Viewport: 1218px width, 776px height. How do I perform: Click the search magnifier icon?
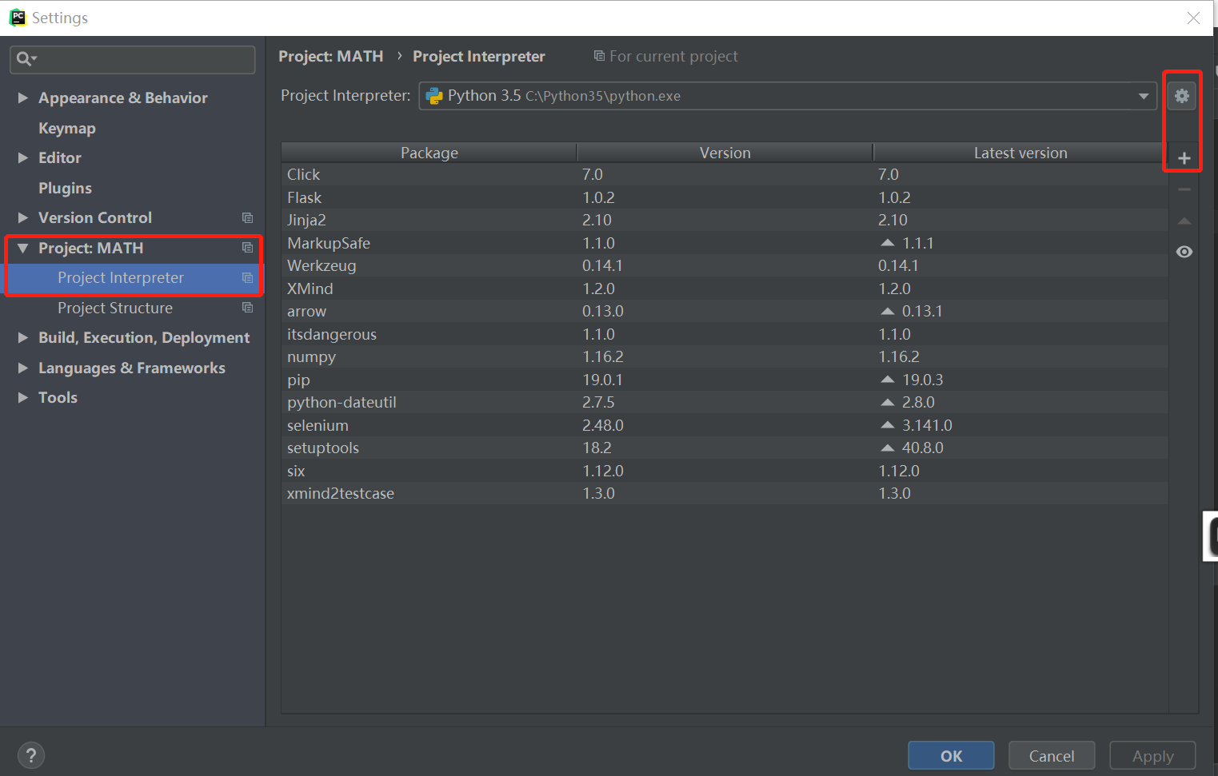[25, 58]
